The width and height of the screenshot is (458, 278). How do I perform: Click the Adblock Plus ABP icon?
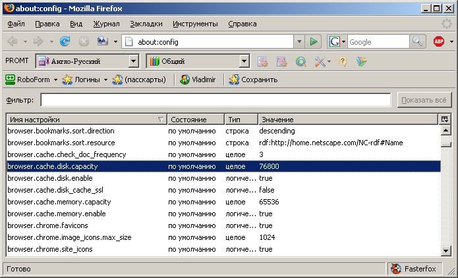(x=438, y=41)
